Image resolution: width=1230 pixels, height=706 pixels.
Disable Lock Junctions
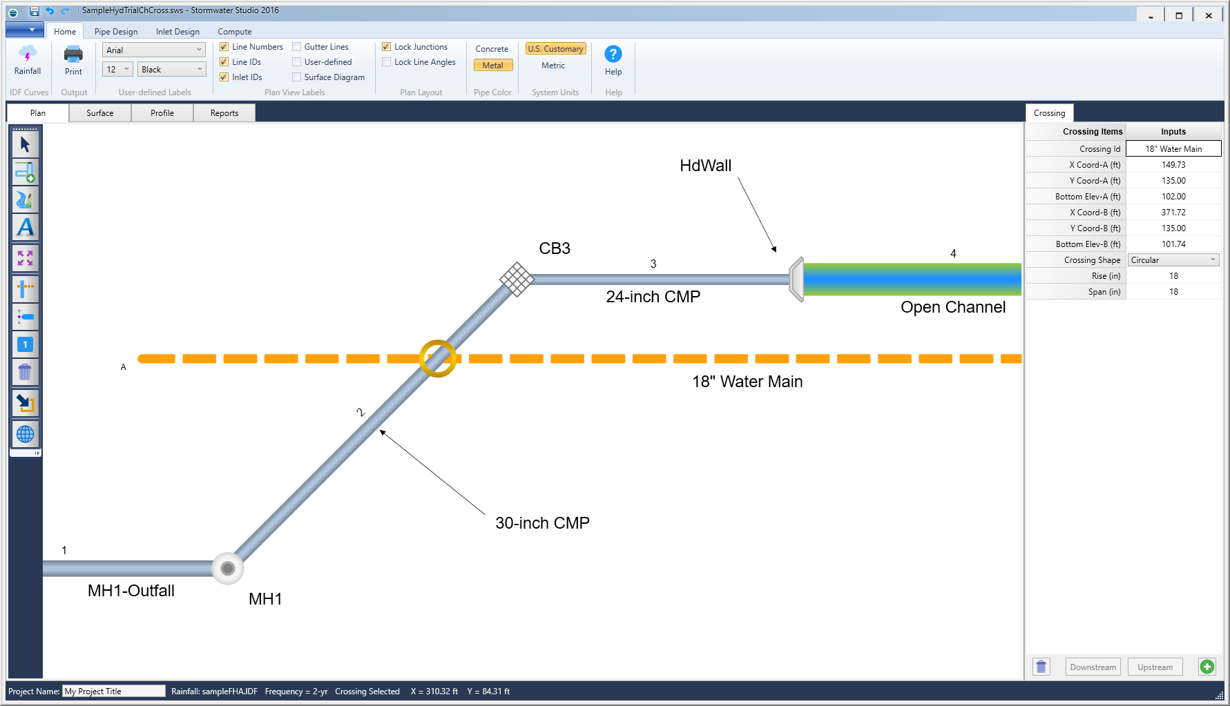(x=387, y=46)
